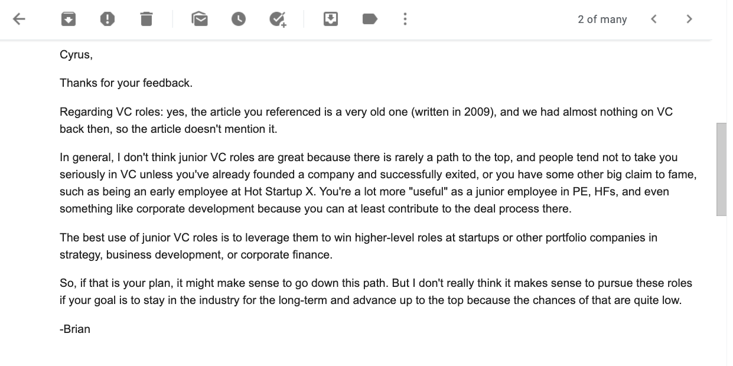Click the "Thanks for your feedback." sentence
This screenshot has height=366, width=733.
(126, 83)
